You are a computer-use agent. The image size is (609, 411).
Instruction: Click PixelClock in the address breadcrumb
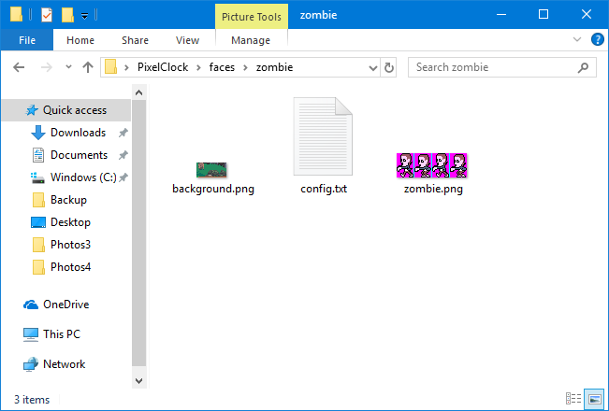[163, 67]
